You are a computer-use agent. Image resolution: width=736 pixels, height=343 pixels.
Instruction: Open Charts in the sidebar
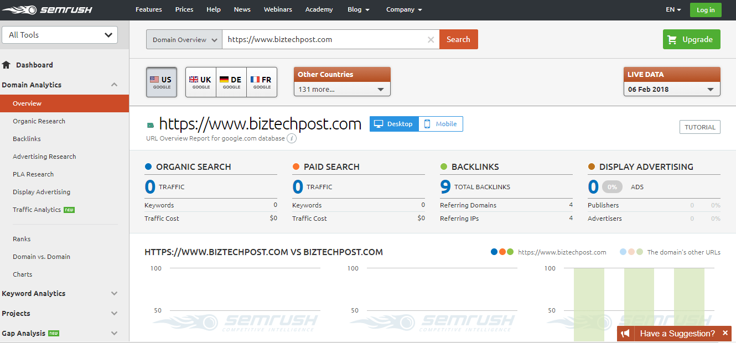(23, 274)
